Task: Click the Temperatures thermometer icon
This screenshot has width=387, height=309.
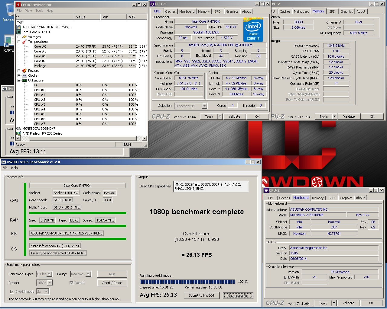Action: pyautogui.click(x=24, y=42)
